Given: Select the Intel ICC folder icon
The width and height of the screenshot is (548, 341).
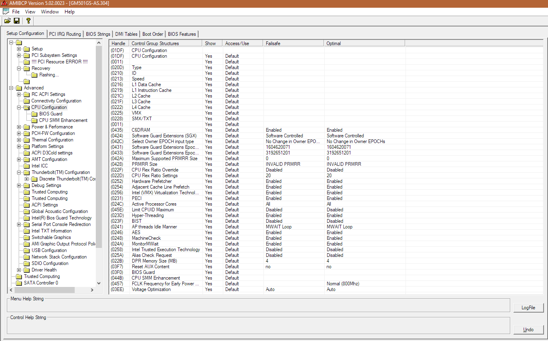Looking at the screenshot, I should click(x=26, y=166).
